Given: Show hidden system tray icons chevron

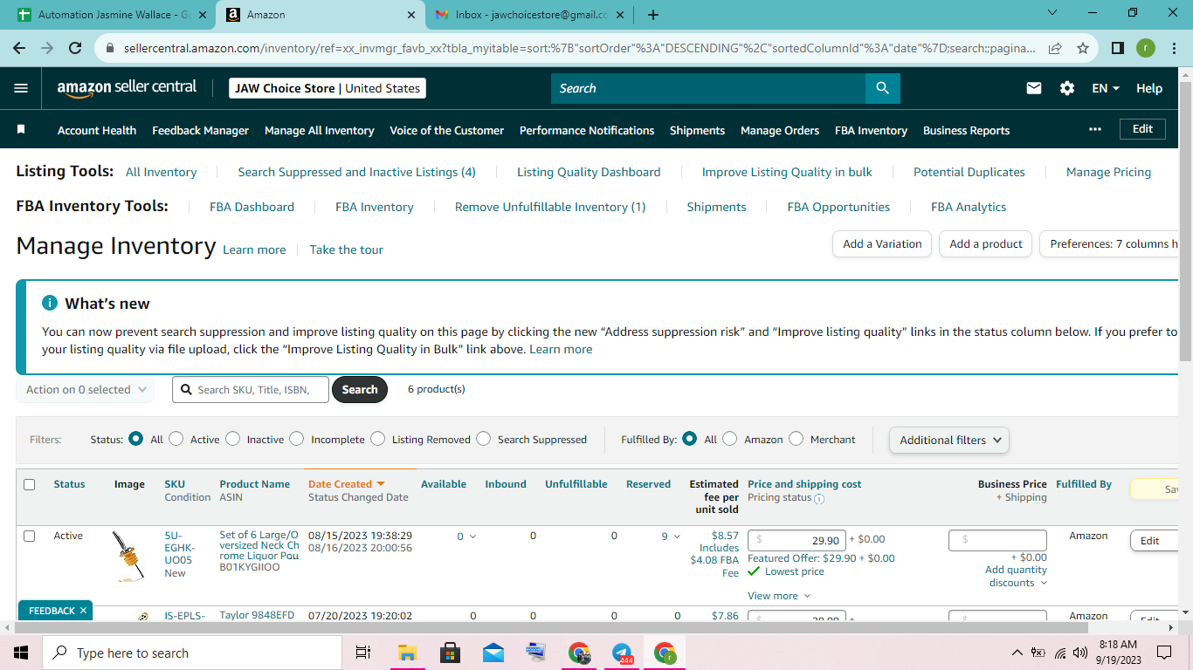Looking at the screenshot, I should pyautogui.click(x=1017, y=653).
